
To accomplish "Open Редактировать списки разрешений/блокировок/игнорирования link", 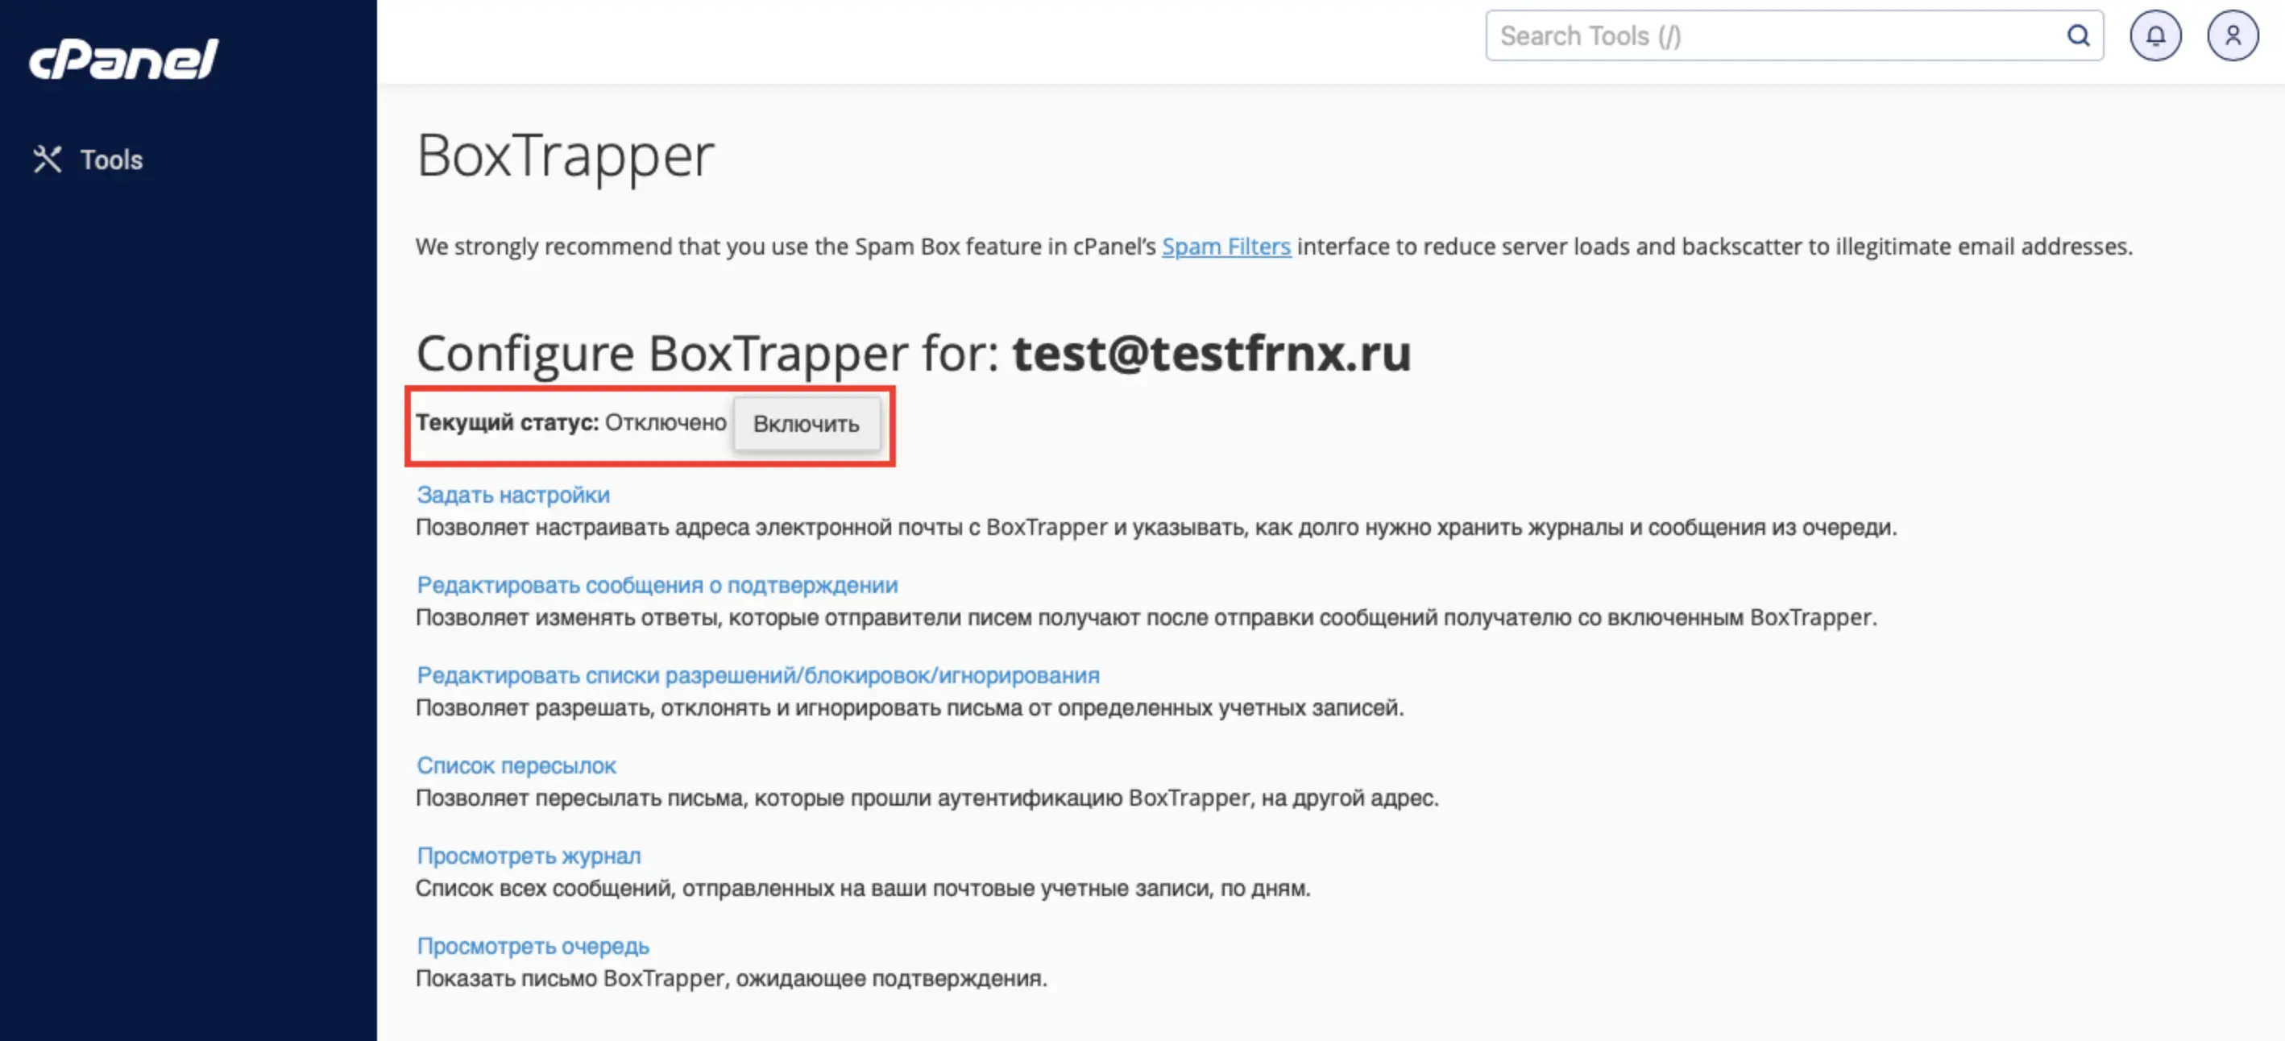I will (757, 676).
